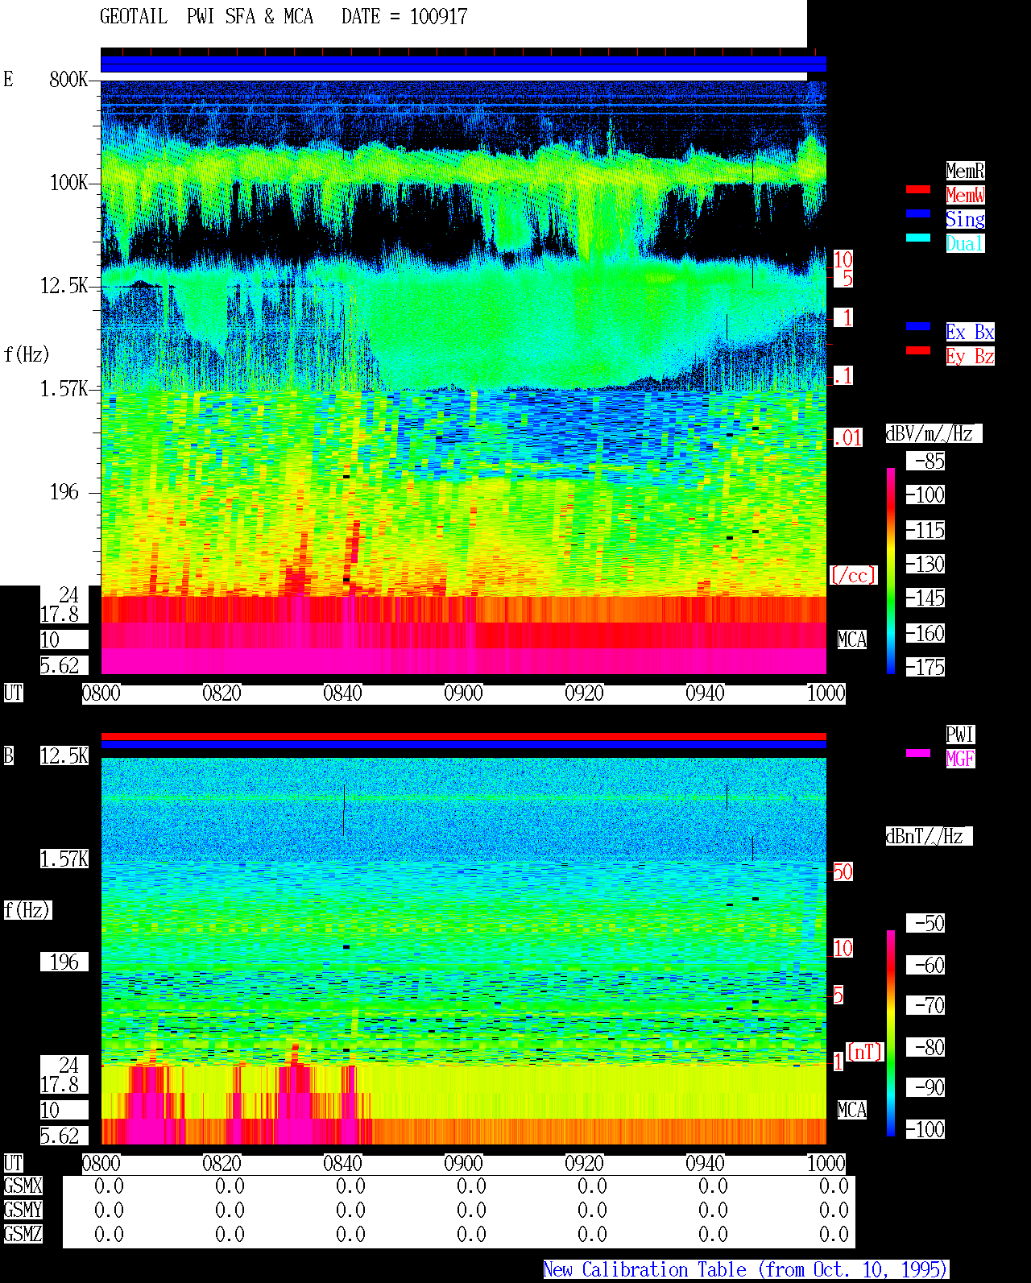Click the 'B' panel label
1031x1283 pixels.
(8, 755)
